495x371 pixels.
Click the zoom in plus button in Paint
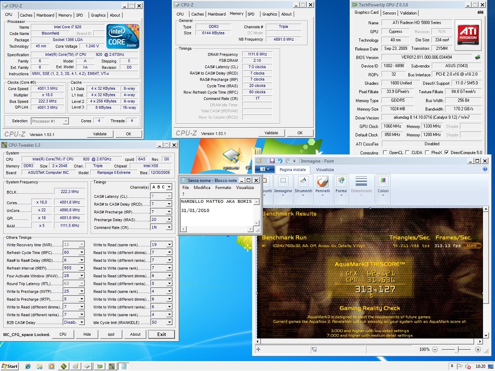coord(478,349)
